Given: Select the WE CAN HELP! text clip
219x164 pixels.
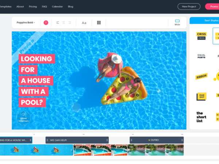Looking at the screenshot, I should (x=77, y=140).
